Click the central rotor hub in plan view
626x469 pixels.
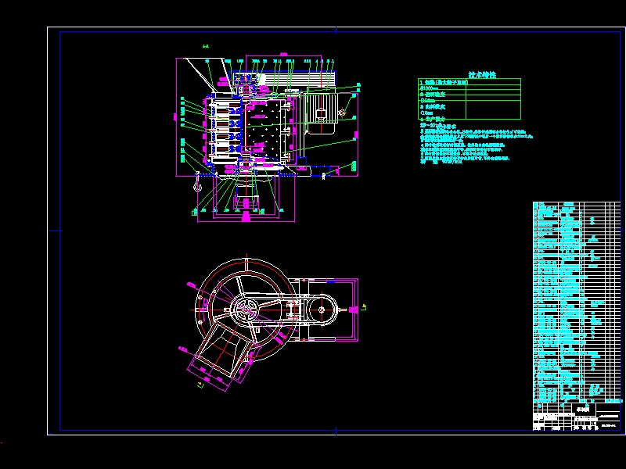tap(245, 310)
